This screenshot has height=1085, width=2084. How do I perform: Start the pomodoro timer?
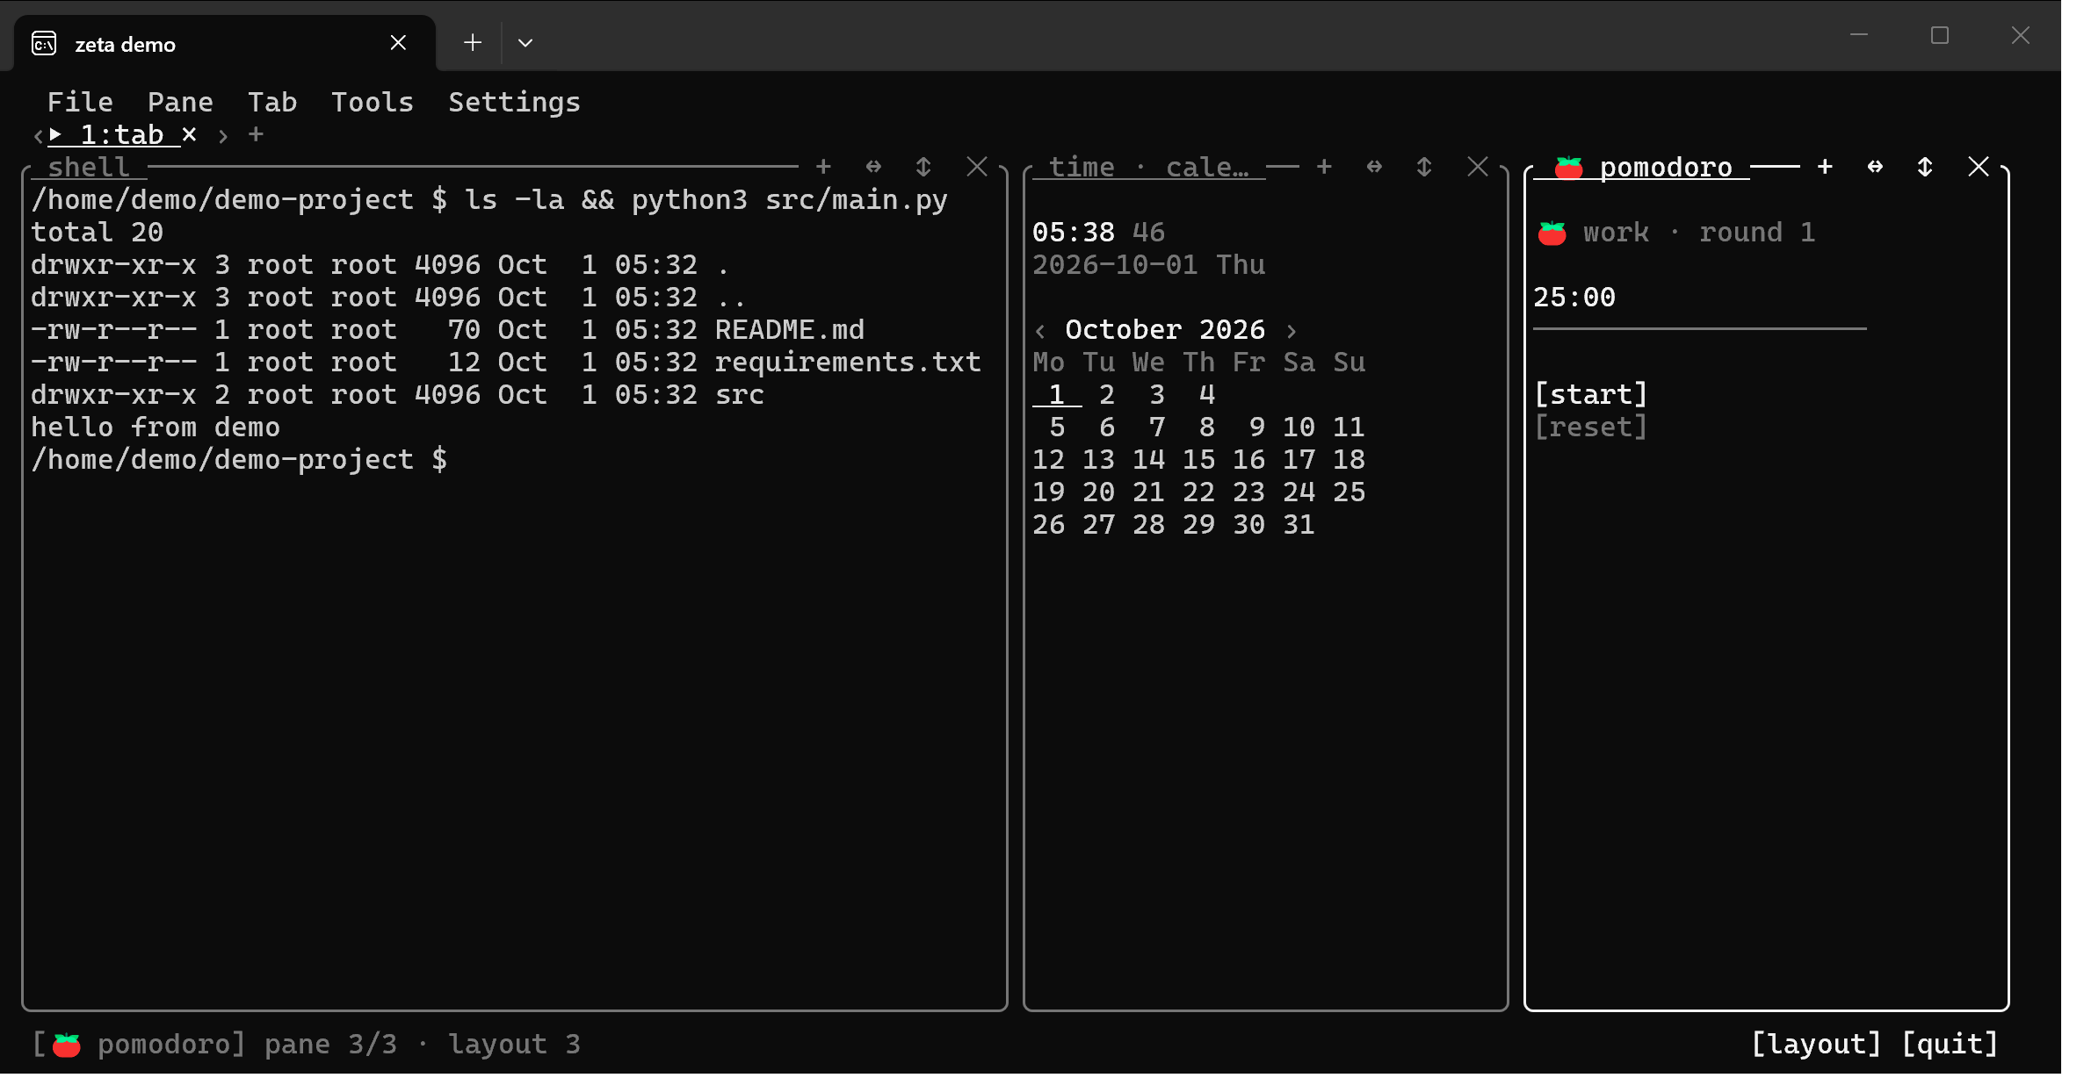(x=1591, y=394)
